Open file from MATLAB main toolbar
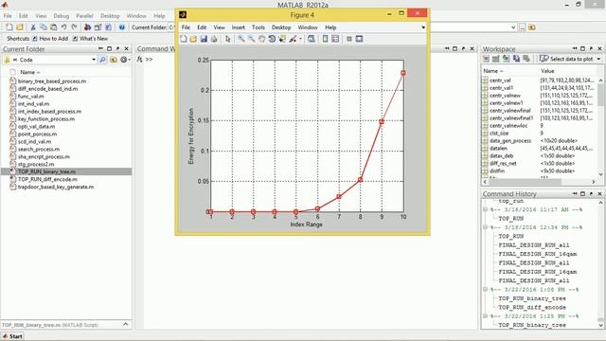The height and width of the screenshot is (341, 606). coord(20,27)
